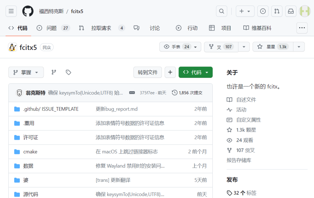314x198 pixels.
Task: Open the 手表 watch dropdown
Action: (180, 47)
